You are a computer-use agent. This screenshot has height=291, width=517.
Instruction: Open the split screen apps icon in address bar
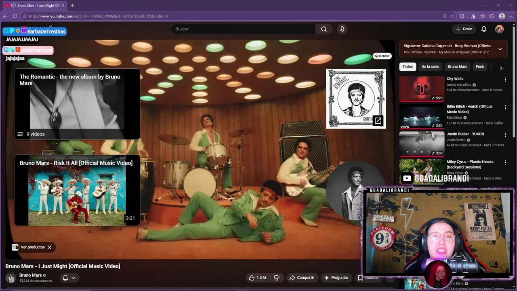point(444,16)
